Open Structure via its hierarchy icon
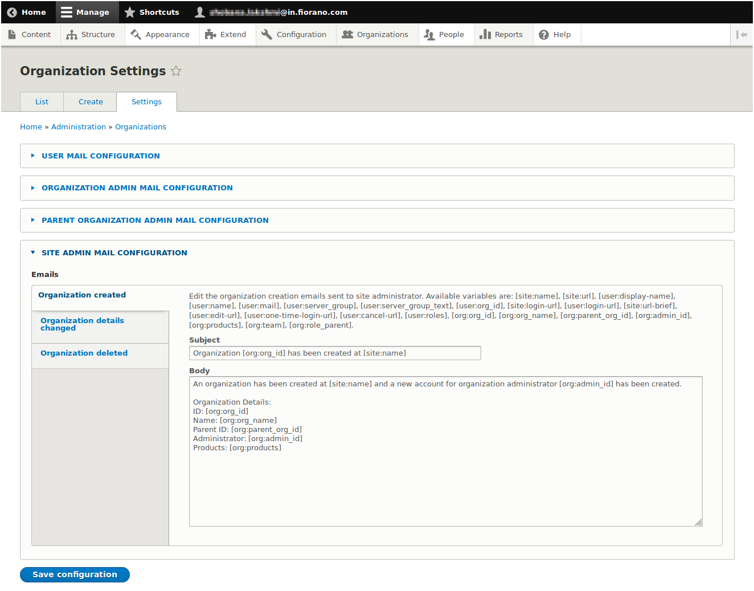 point(72,35)
